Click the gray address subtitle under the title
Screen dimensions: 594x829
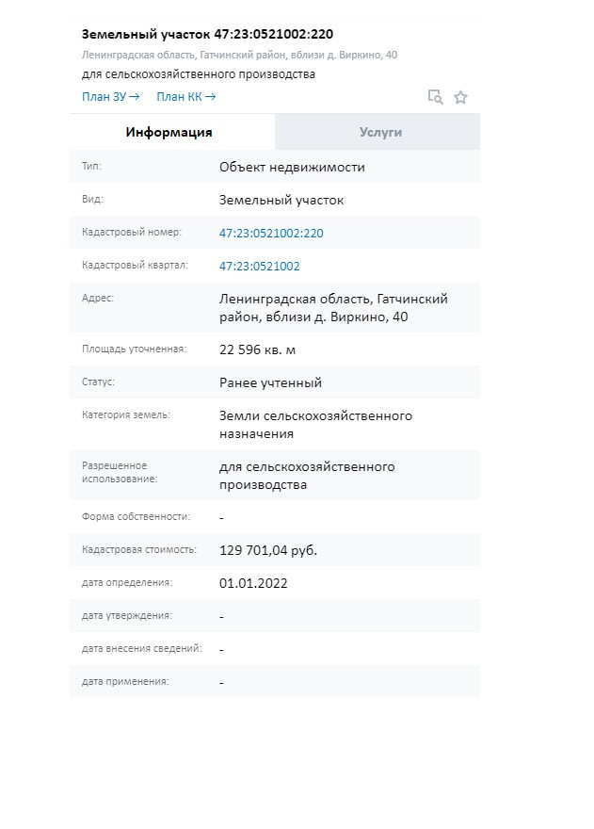point(239,55)
